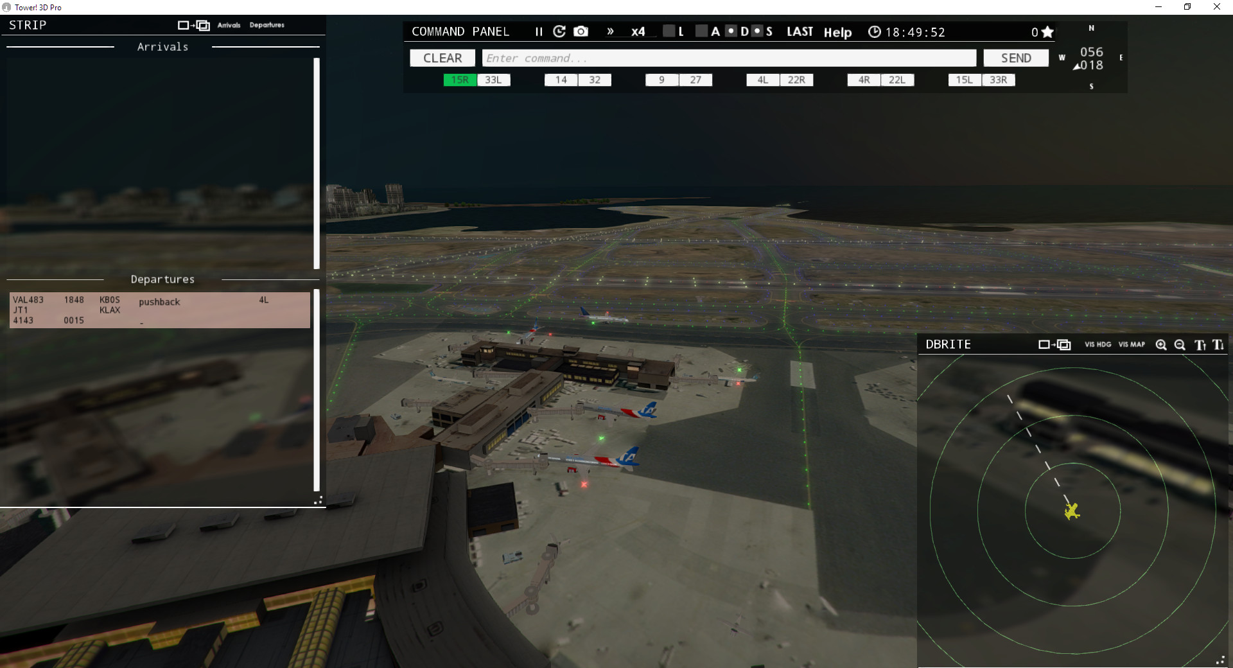Send the command with the SEND button
Image resolution: width=1233 pixels, height=668 pixels.
[x=1015, y=58]
